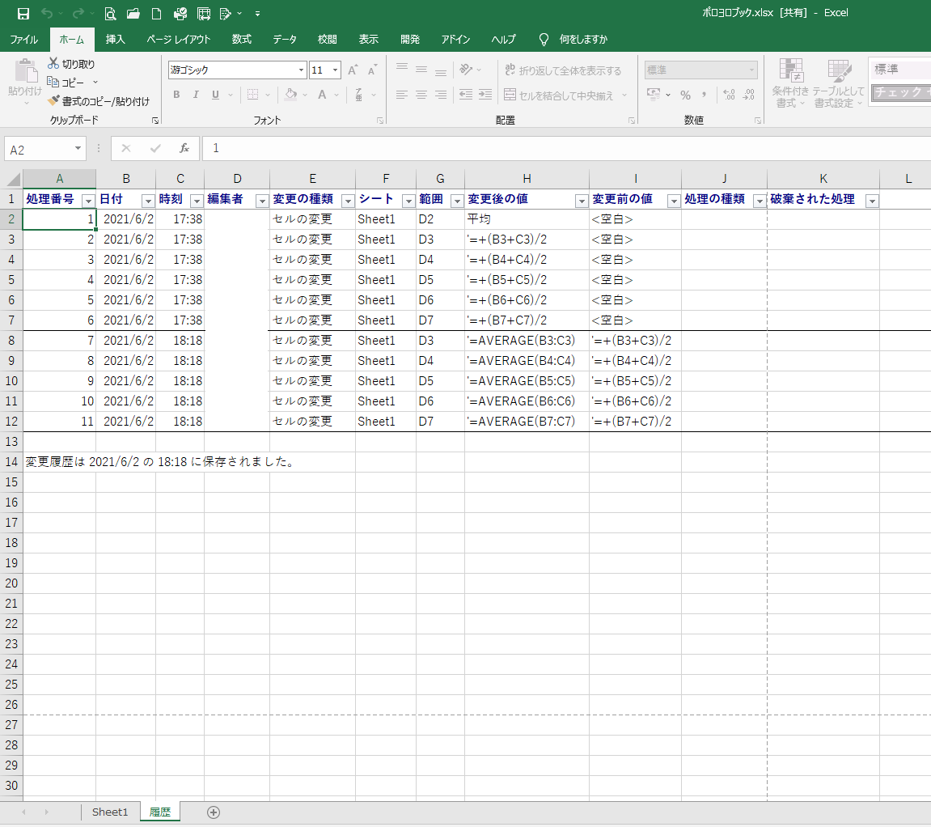Switch to the 挿入 ribbon tab

pyautogui.click(x=115, y=39)
